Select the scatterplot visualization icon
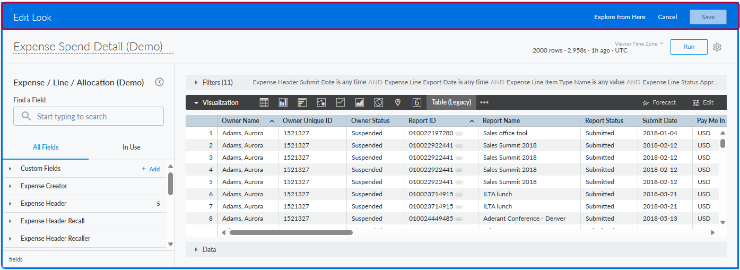 pyautogui.click(x=321, y=102)
